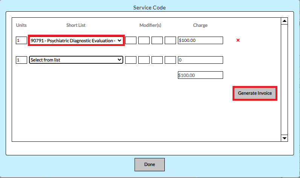Focus the Units field in the second row
Image resolution: width=300 pixels, height=178 pixels.
pos(21,60)
